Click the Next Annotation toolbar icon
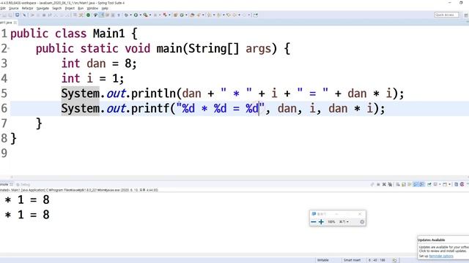 [x=209, y=15]
